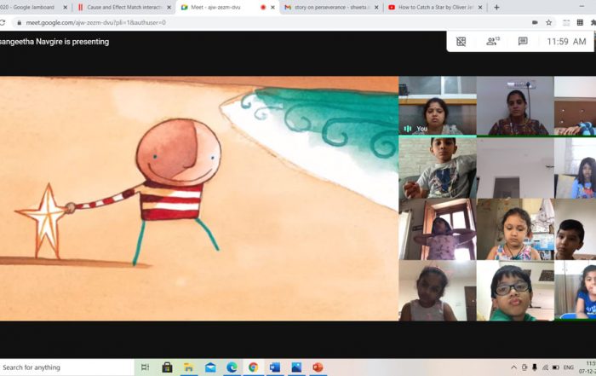Select the girl in floral top tile
This screenshot has width=596, height=376.
tap(515, 229)
